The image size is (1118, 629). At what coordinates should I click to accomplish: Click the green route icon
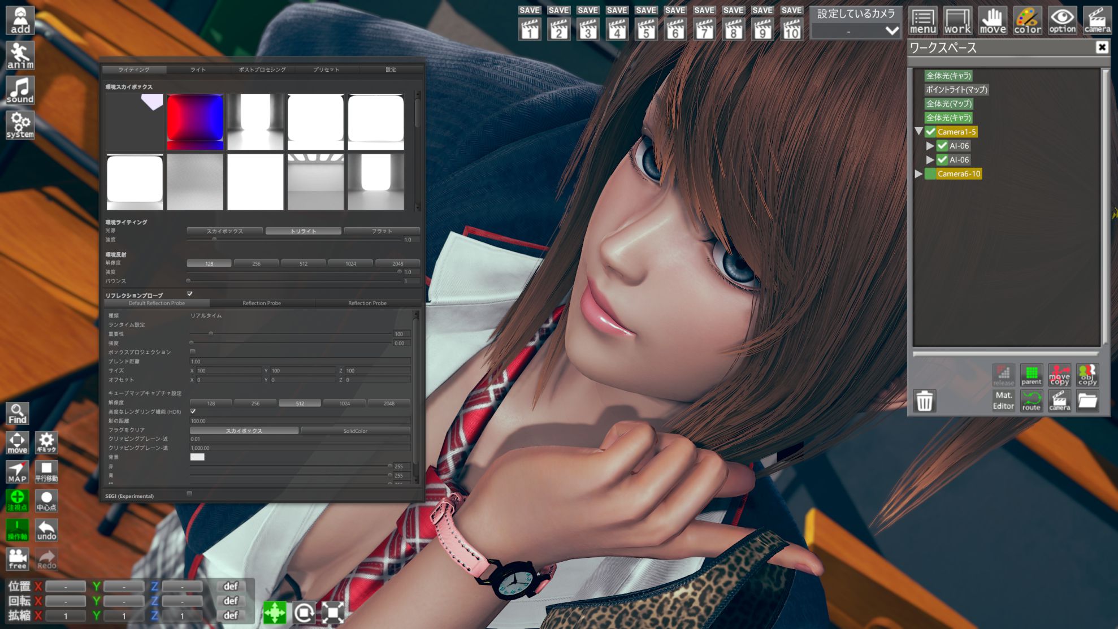[x=1032, y=401]
